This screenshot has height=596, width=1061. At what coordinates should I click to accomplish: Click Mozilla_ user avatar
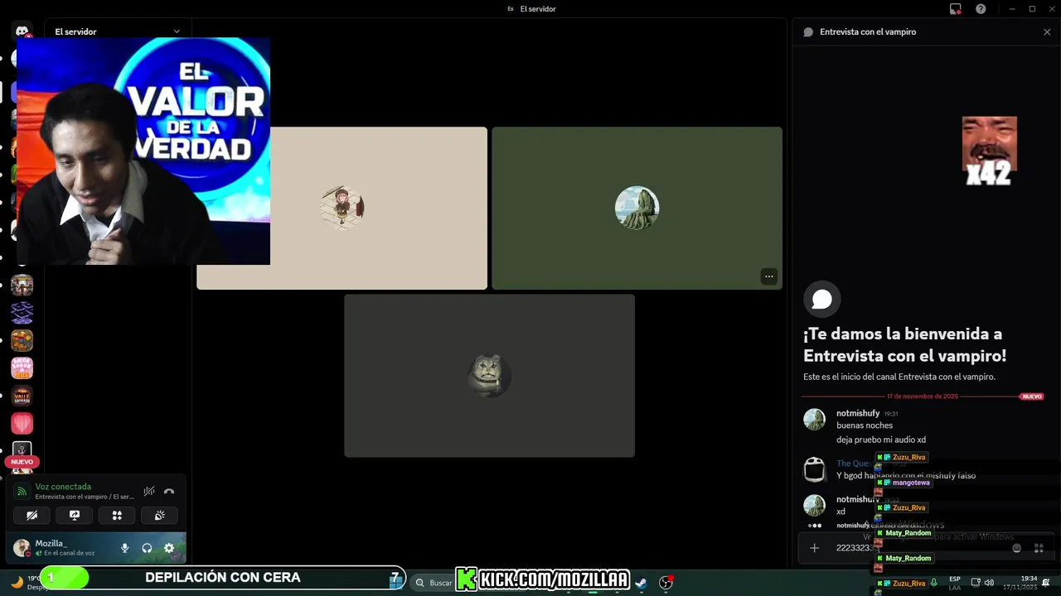(22, 547)
